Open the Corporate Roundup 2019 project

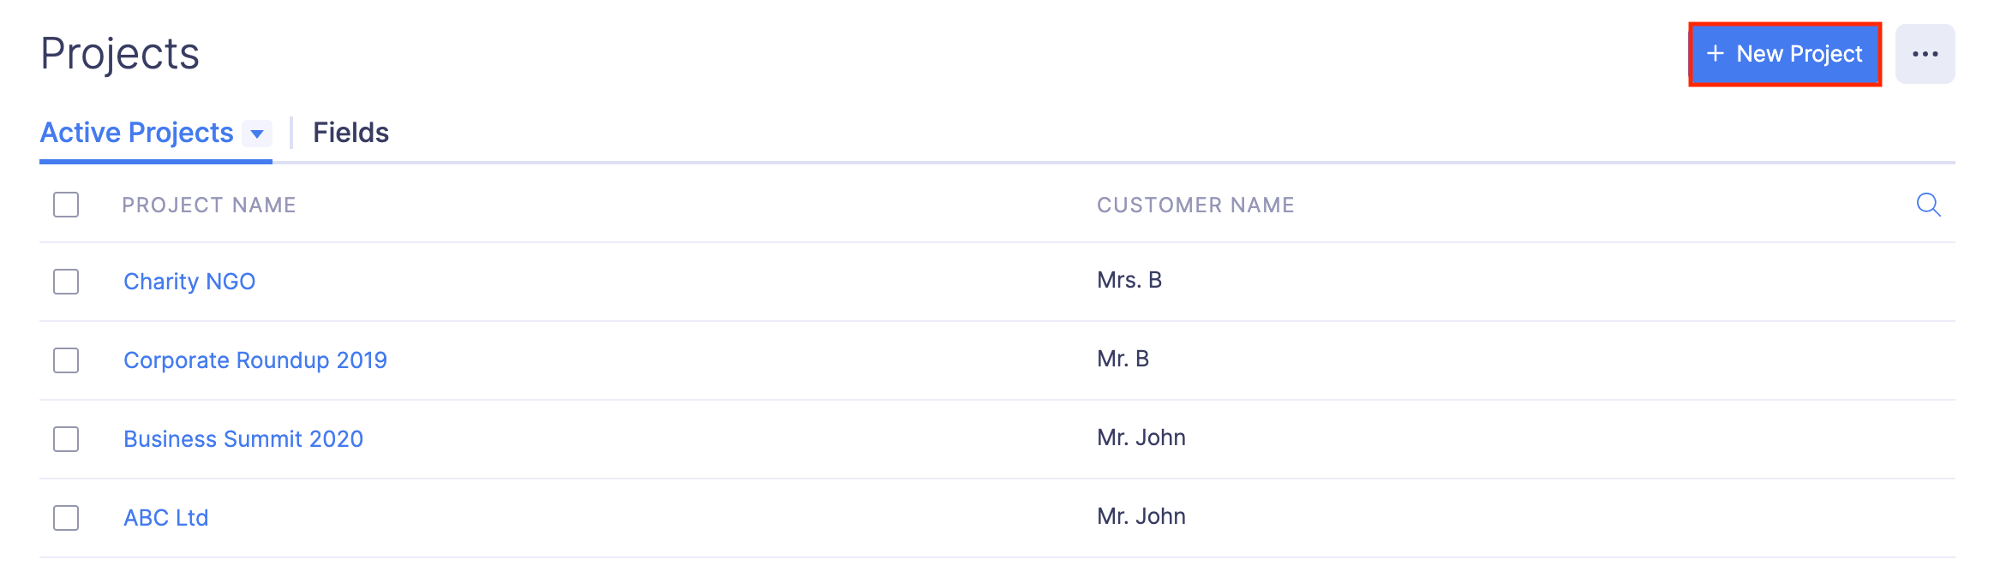[255, 360]
